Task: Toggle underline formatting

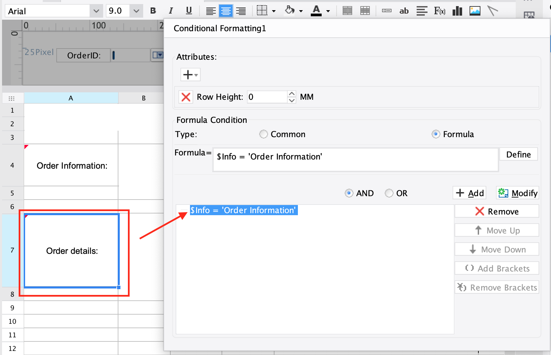Action: pyautogui.click(x=189, y=11)
